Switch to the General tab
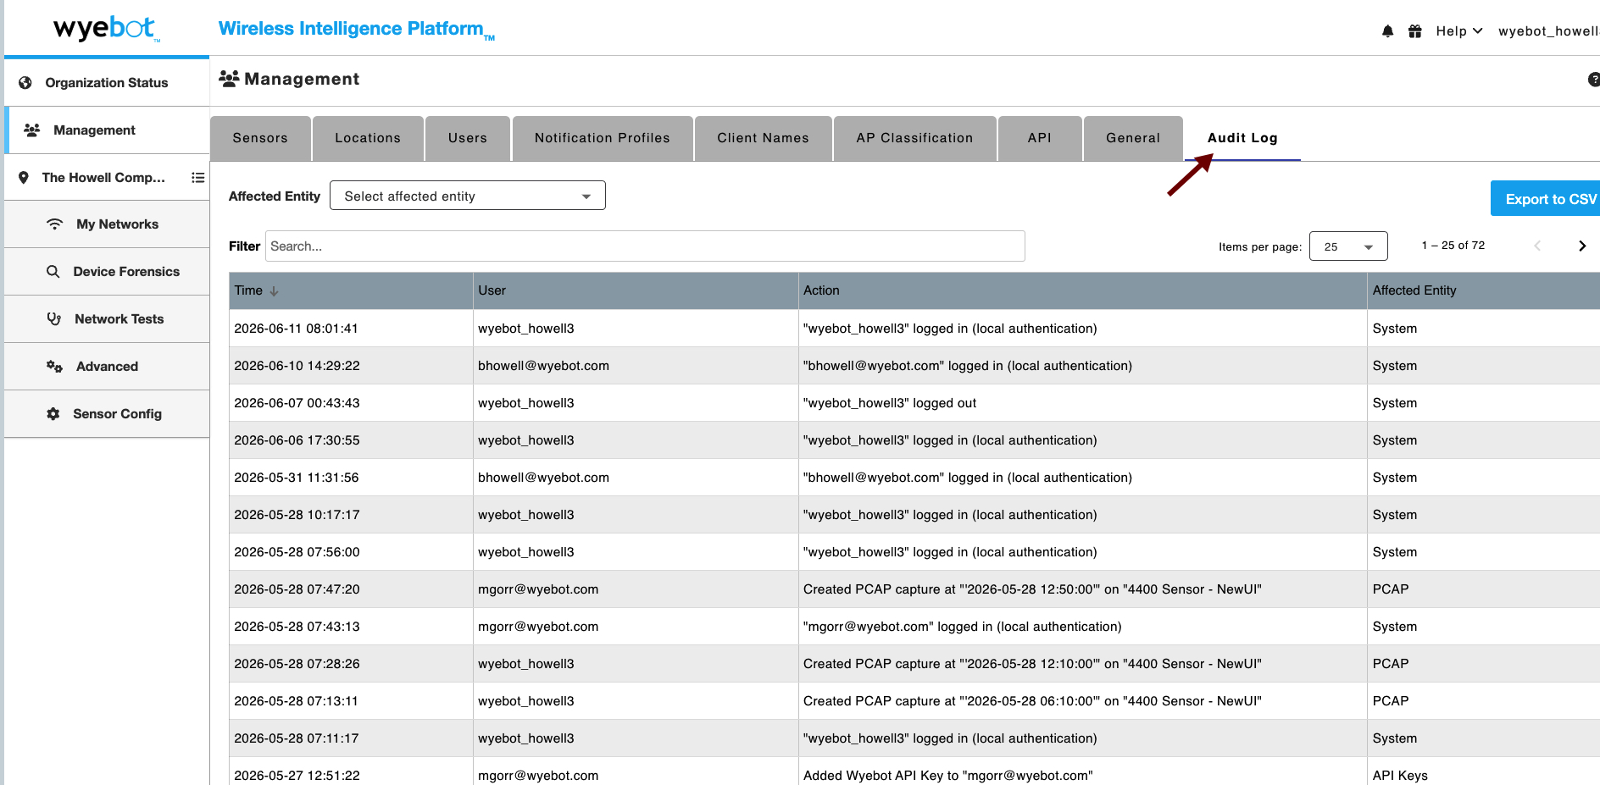Image resolution: width=1600 pixels, height=785 pixels. (1133, 138)
